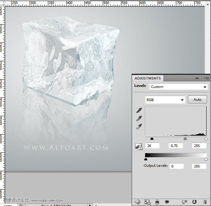The image size is (211, 206).
Task: Click output levels field showing 255
Action: [x=199, y=166]
